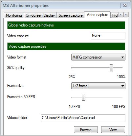Viewport: 132px width, 136px height.
Task: Click the quality slider track near 25%
Action: pyautogui.click(x=73, y=68)
